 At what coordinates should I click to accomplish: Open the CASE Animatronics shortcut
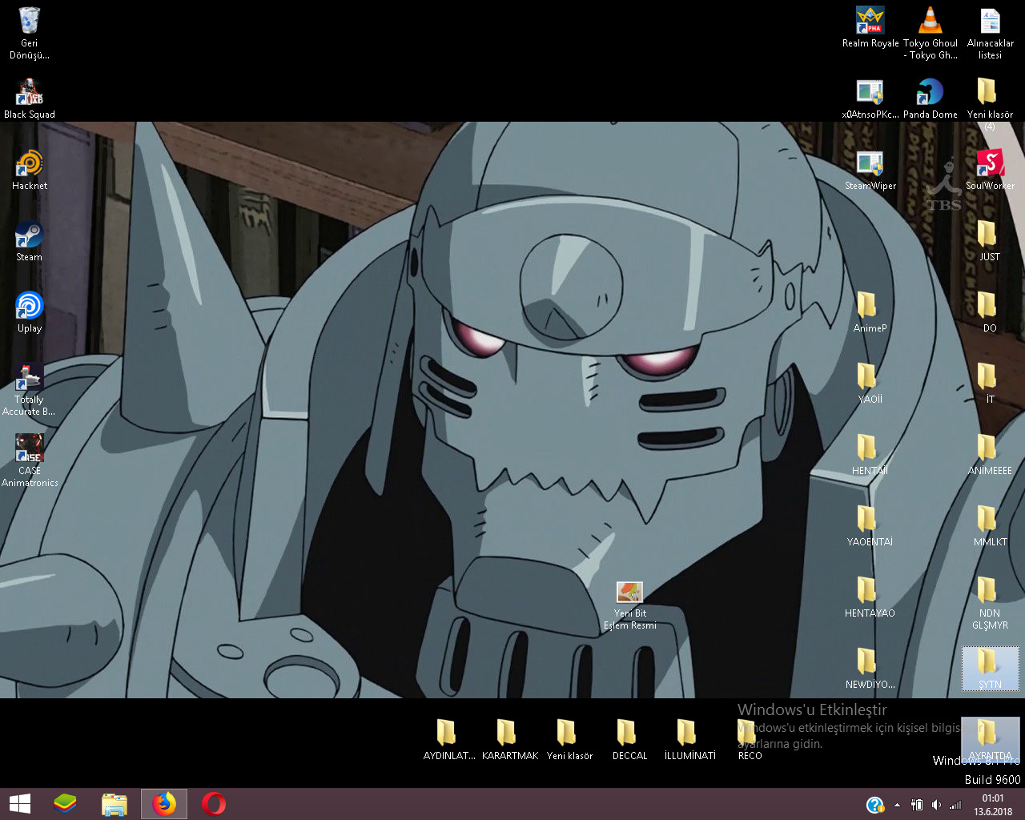(x=30, y=460)
